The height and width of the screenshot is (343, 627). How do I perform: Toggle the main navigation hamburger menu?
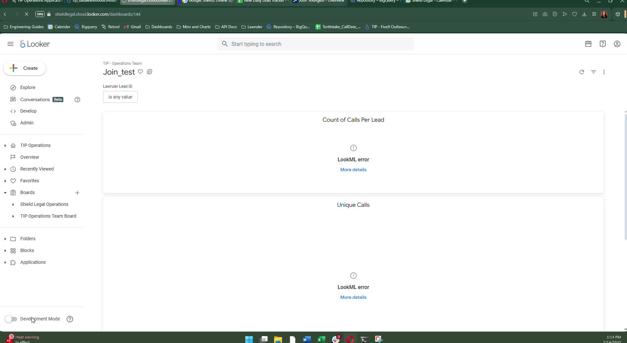[10, 44]
